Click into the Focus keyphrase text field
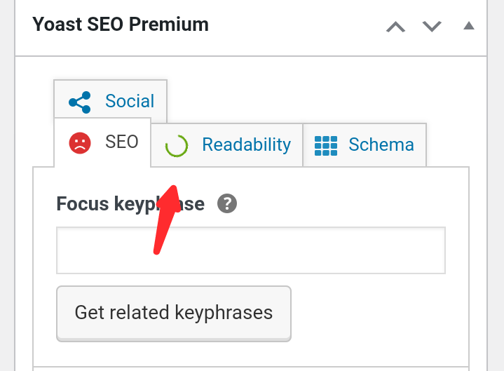 coord(250,250)
